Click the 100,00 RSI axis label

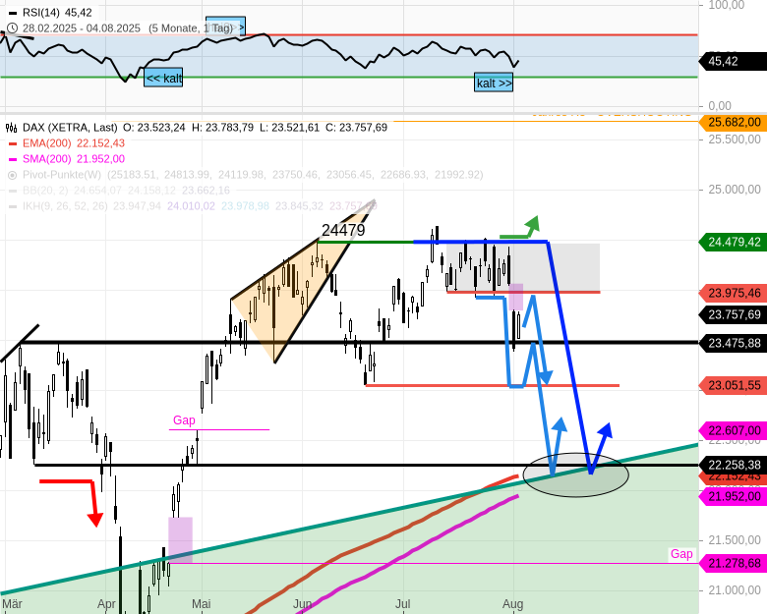tap(727, 5)
